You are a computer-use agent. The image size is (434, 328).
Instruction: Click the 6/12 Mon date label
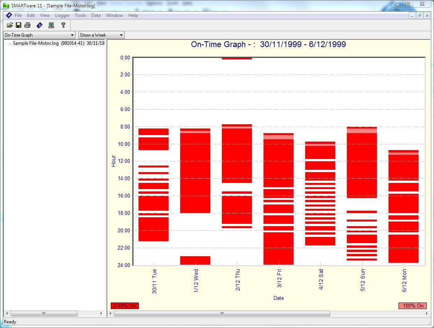point(404,281)
